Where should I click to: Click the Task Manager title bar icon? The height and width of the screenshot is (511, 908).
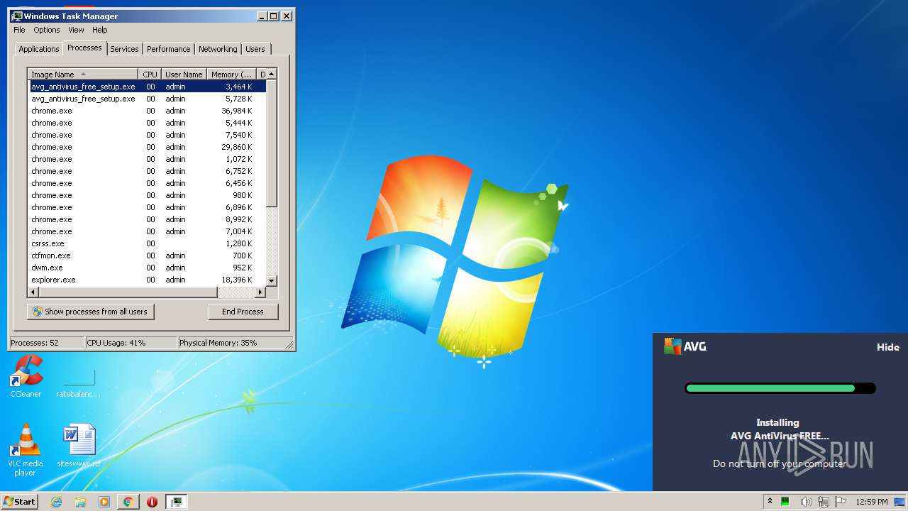[x=17, y=16]
